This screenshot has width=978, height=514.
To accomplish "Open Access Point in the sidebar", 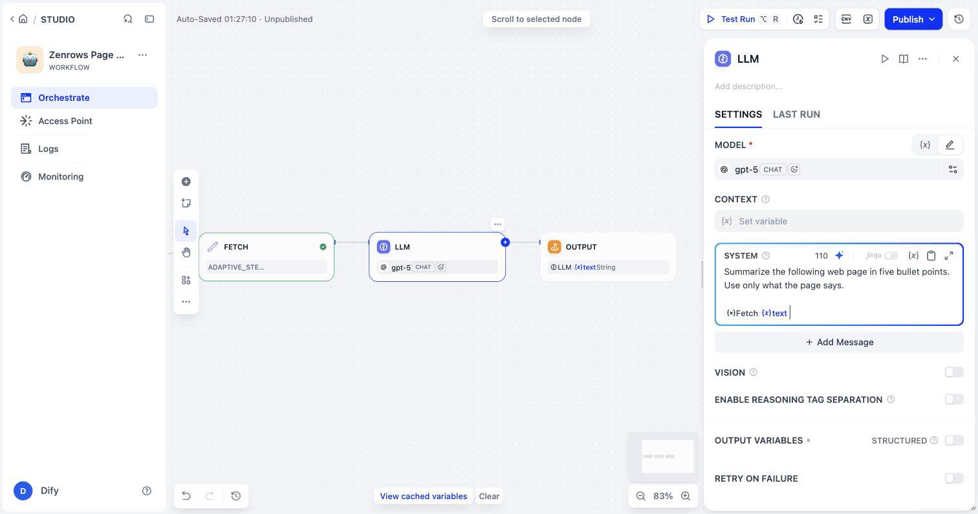I will 84,121.
